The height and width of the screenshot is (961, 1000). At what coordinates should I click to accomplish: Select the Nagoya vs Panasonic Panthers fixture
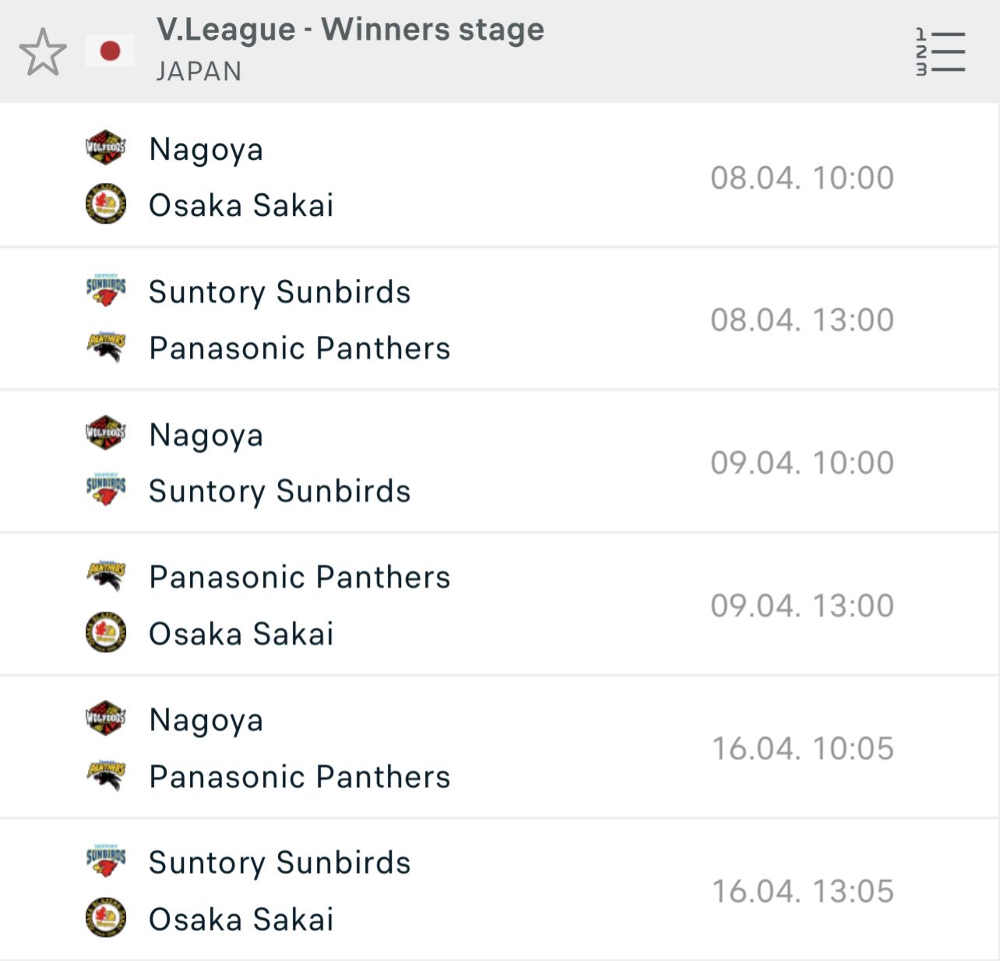pyautogui.click(x=499, y=747)
